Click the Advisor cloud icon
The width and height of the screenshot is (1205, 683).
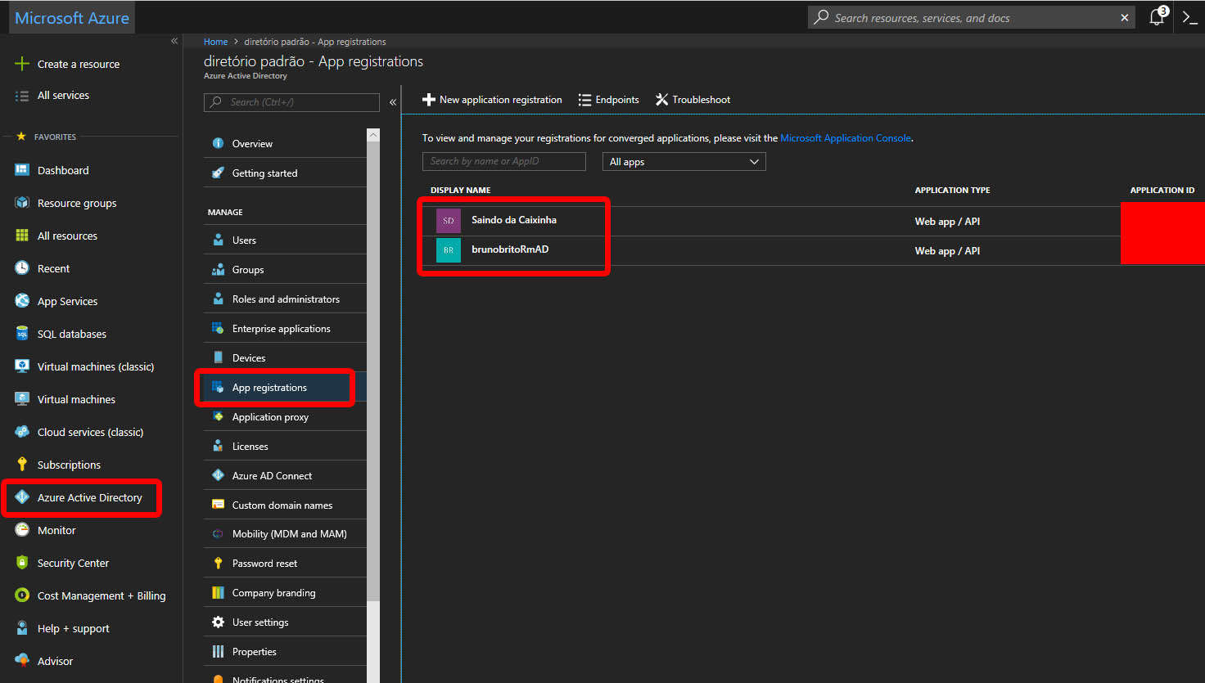[x=22, y=661]
